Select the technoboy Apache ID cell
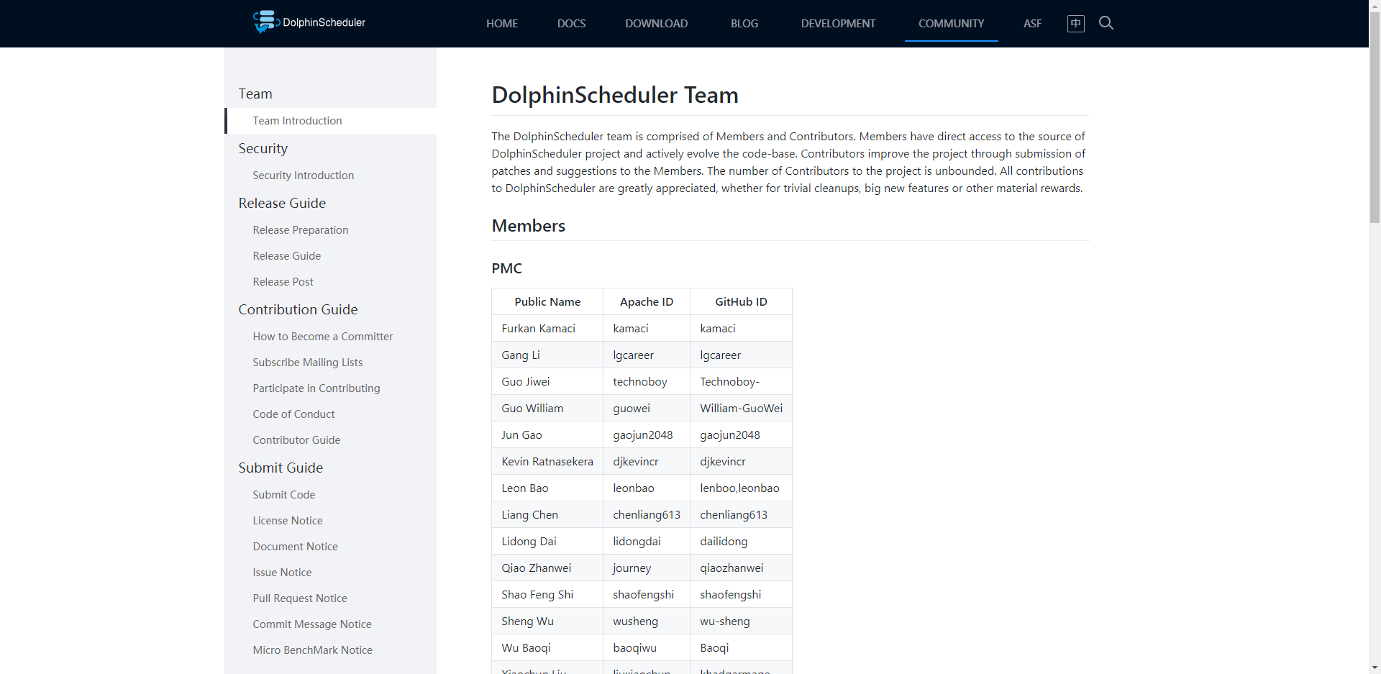The image size is (1381, 674). (x=647, y=382)
